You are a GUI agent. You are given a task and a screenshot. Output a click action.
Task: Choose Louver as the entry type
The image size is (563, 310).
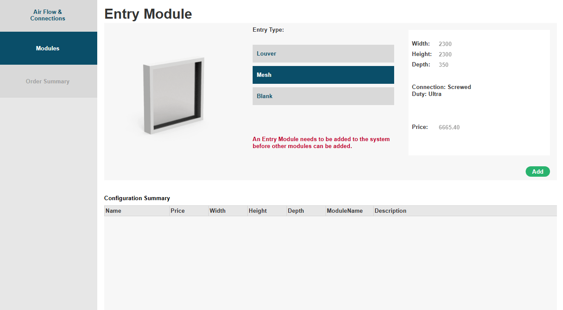(x=323, y=53)
